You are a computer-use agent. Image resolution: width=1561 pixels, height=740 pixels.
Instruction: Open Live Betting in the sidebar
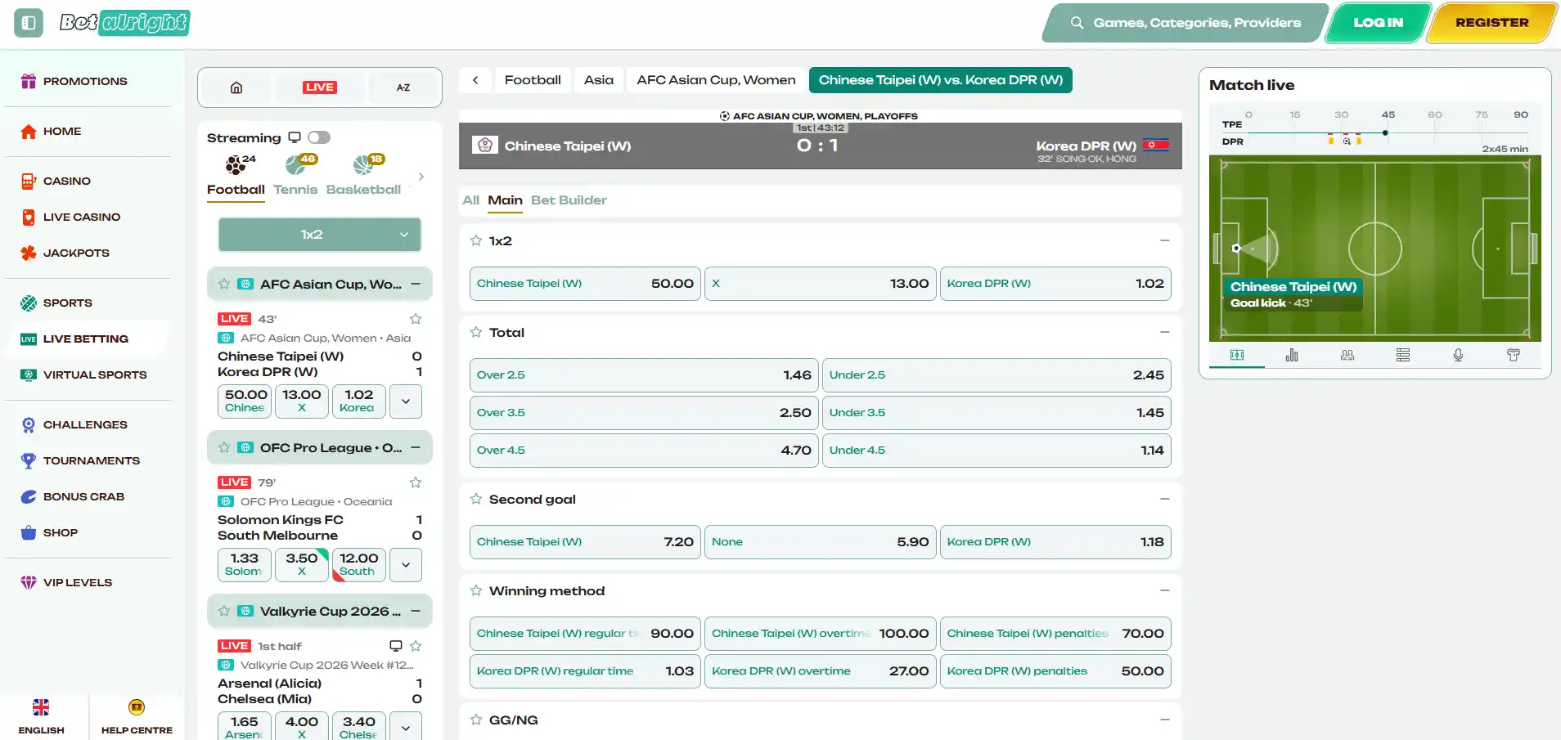tap(86, 339)
